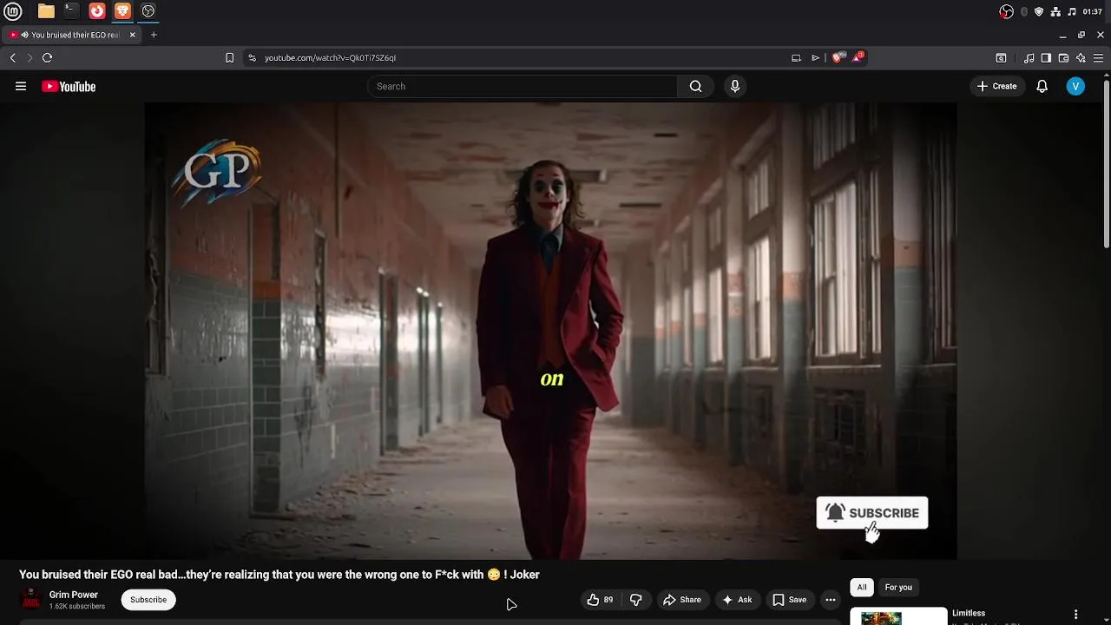Click the OBS recording tray icon
Image resolution: width=1111 pixels, height=625 pixels.
pyautogui.click(x=1006, y=11)
